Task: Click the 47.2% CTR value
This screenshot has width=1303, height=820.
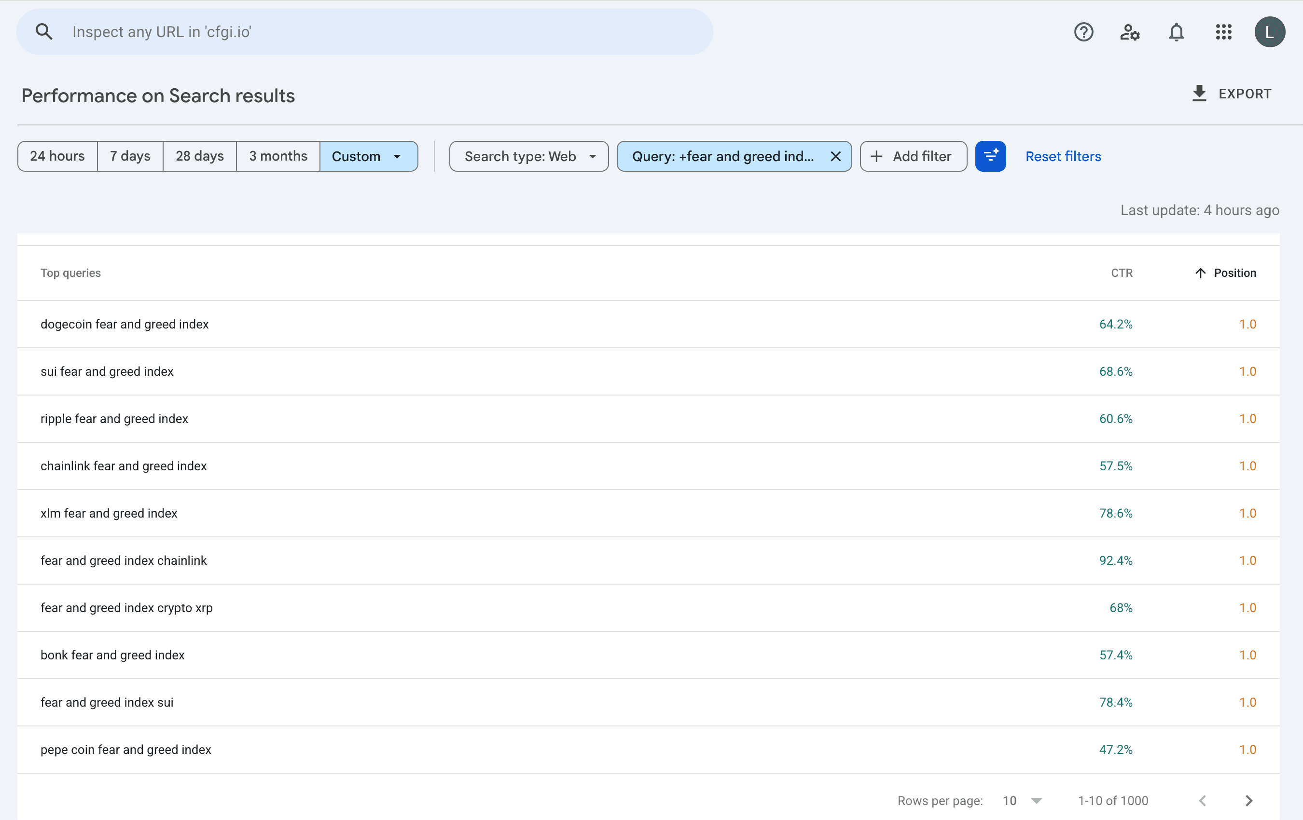Action: point(1116,749)
